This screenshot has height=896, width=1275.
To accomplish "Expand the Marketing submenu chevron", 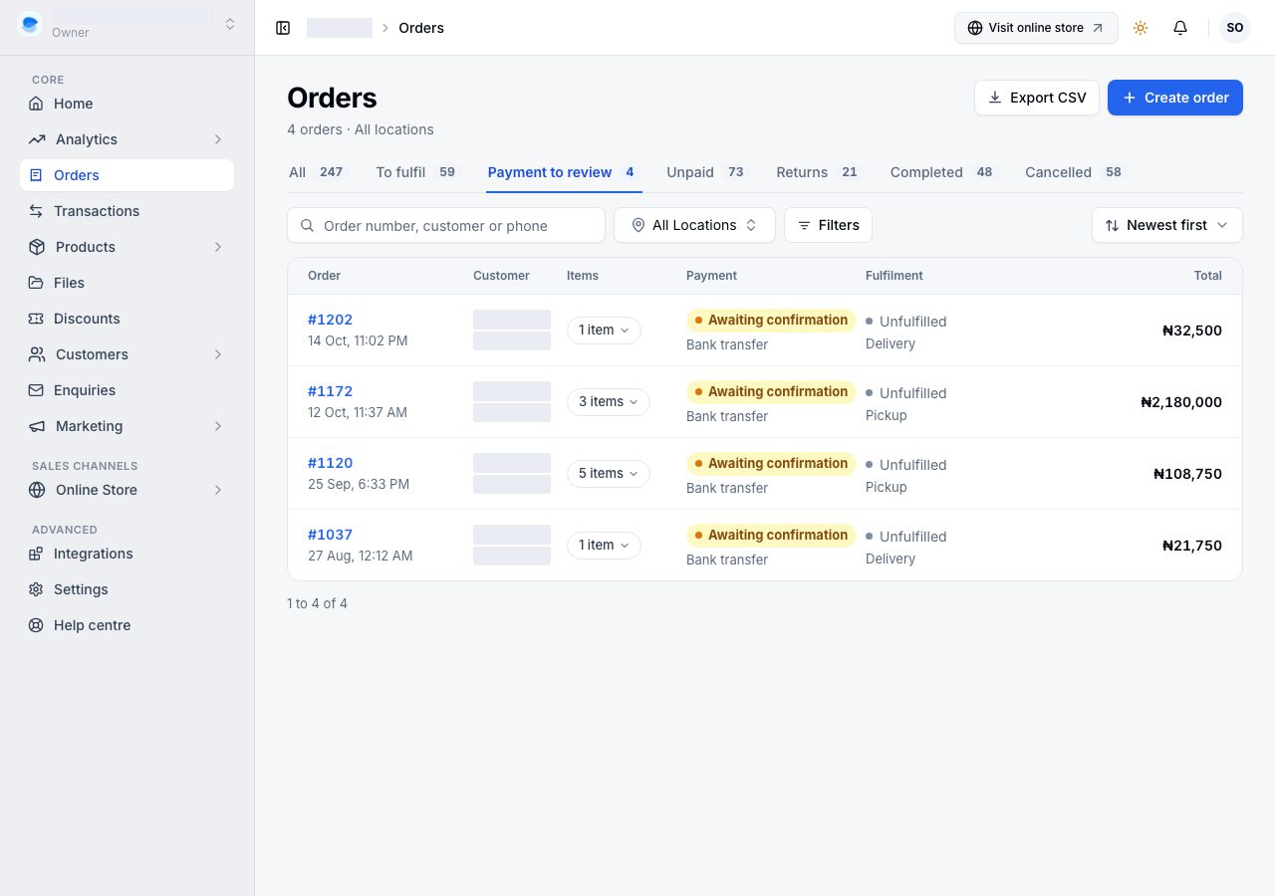I will [218, 426].
